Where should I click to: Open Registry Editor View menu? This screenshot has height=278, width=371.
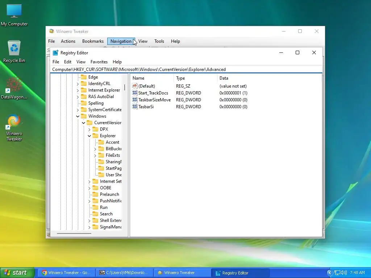81,62
